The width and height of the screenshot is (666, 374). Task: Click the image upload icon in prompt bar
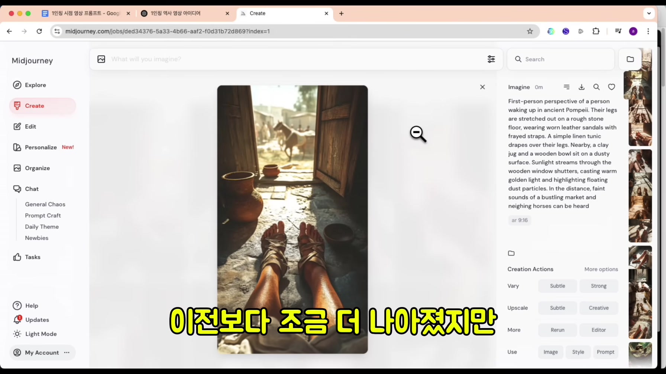click(101, 59)
